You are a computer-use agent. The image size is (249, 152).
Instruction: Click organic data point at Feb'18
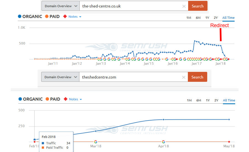tap(35, 140)
